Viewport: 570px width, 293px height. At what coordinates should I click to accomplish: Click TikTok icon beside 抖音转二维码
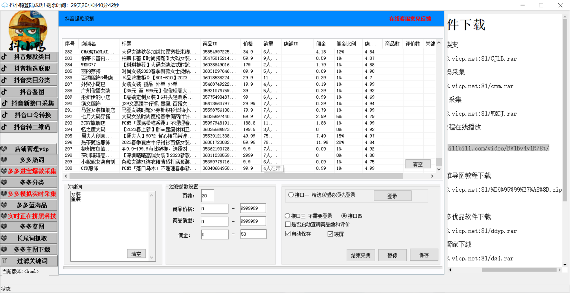tap(4, 127)
